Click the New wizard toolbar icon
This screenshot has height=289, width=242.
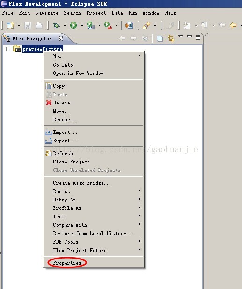pos(10,25)
